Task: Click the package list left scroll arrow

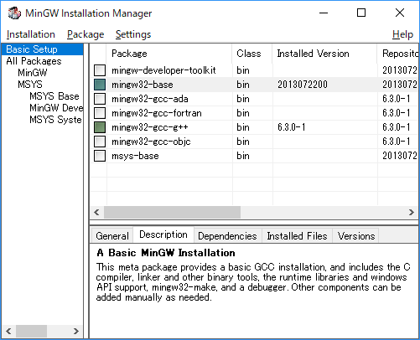Action: (x=97, y=213)
